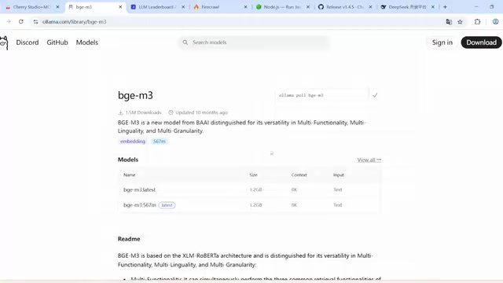Switch to the GitHub Release v1.4.5 tab
The height and width of the screenshot is (283, 503).
pyautogui.click(x=344, y=7)
